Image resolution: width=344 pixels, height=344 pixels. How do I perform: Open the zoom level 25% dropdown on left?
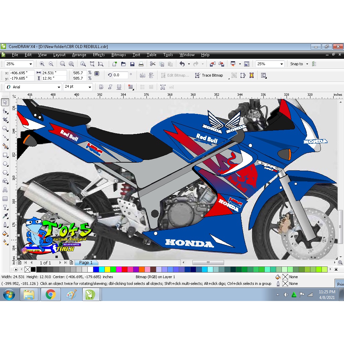tap(31, 64)
